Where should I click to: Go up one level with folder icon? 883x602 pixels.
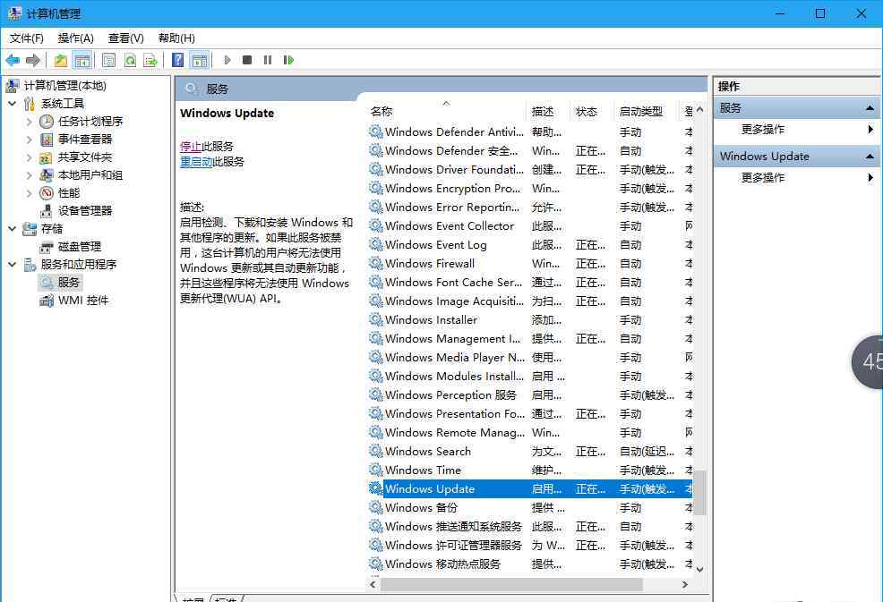(x=61, y=60)
